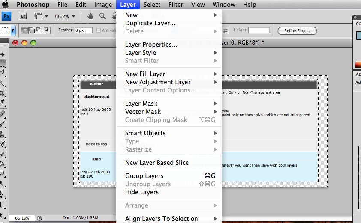361x223 pixels.
Task: Choose Duplicate Layer... from the Layer menu
Action: click(150, 23)
